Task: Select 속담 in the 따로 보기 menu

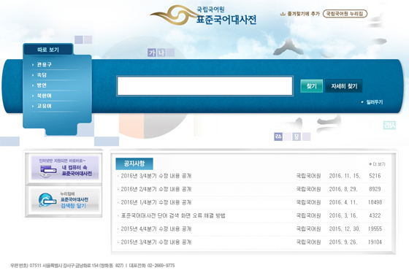Action: pos(42,75)
